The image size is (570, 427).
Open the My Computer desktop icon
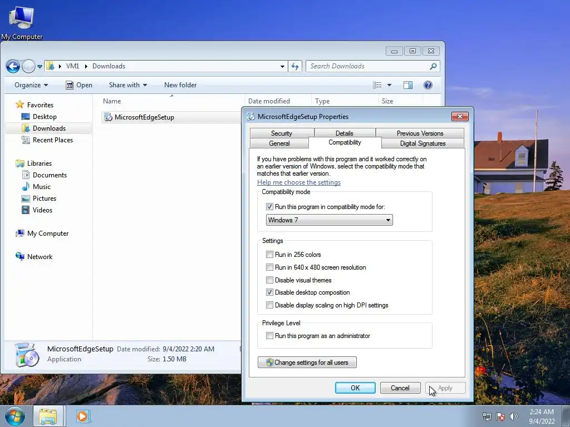click(x=22, y=22)
